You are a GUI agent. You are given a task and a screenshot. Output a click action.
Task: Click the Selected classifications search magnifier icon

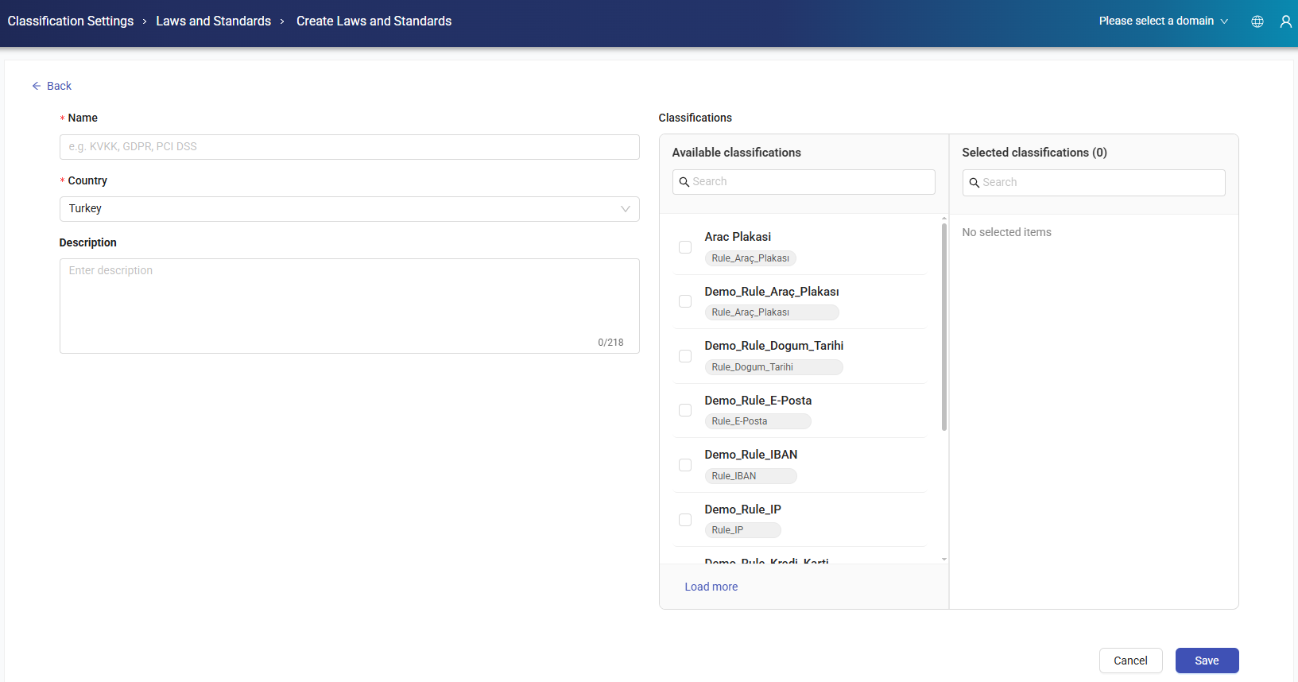(x=974, y=183)
